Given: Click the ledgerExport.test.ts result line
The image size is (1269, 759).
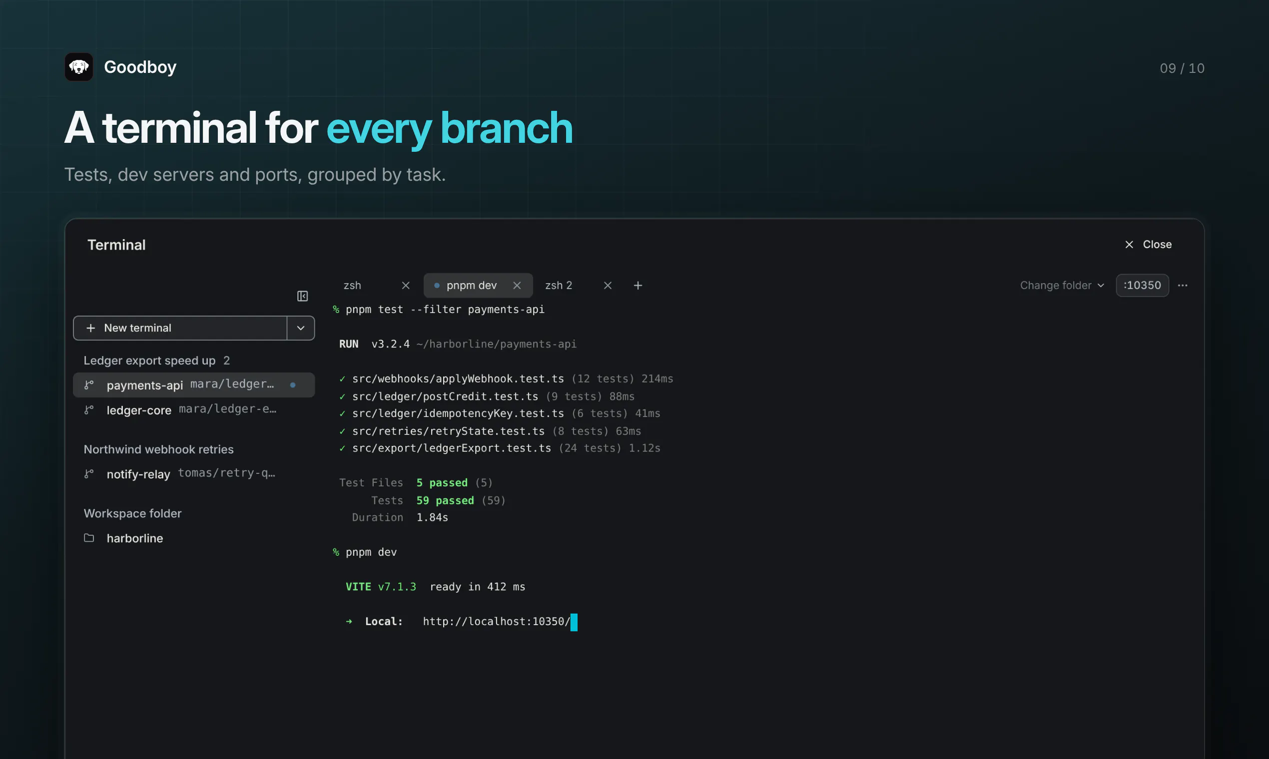Looking at the screenshot, I should click(x=500, y=448).
